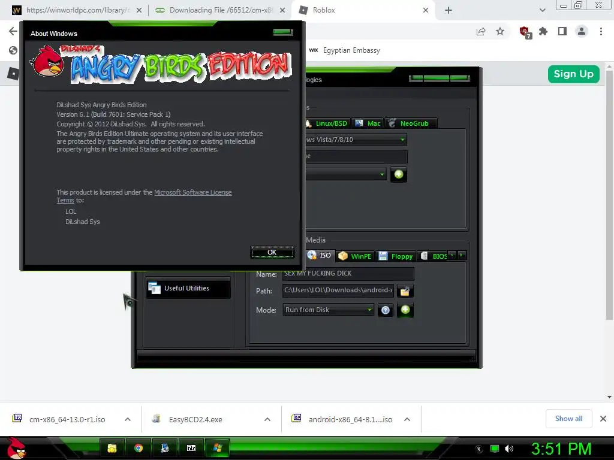Select the ISO tab
The image size is (614, 460).
(x=320, y=255)
